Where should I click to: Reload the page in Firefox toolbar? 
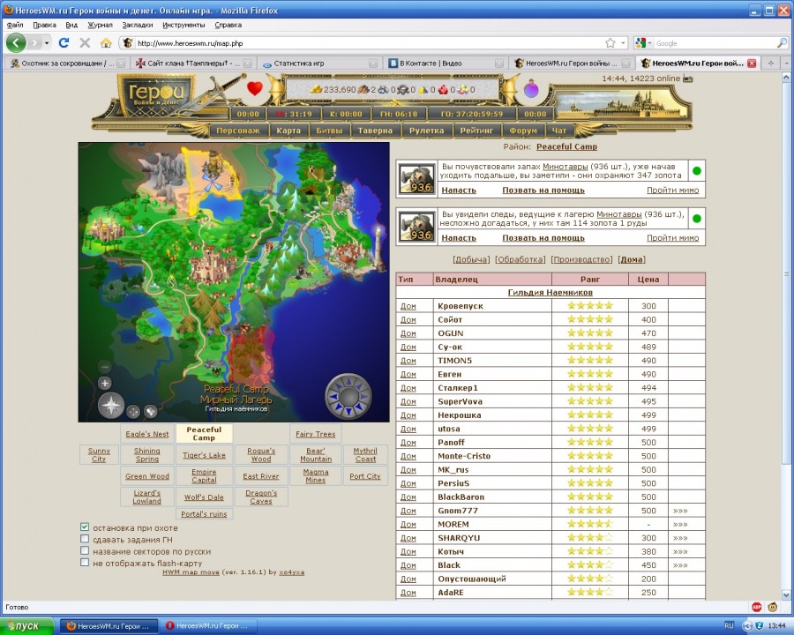point(64,42)
